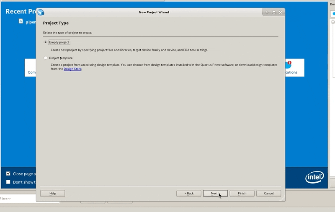Click the Help button

[53, 194]
